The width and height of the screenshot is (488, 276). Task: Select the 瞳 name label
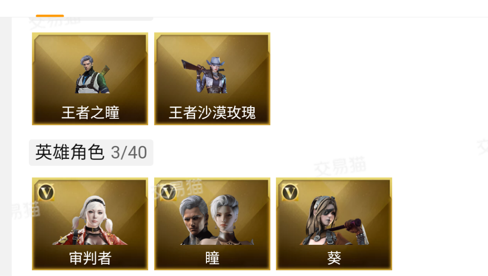pyautogui.click(x=212, y=258)
